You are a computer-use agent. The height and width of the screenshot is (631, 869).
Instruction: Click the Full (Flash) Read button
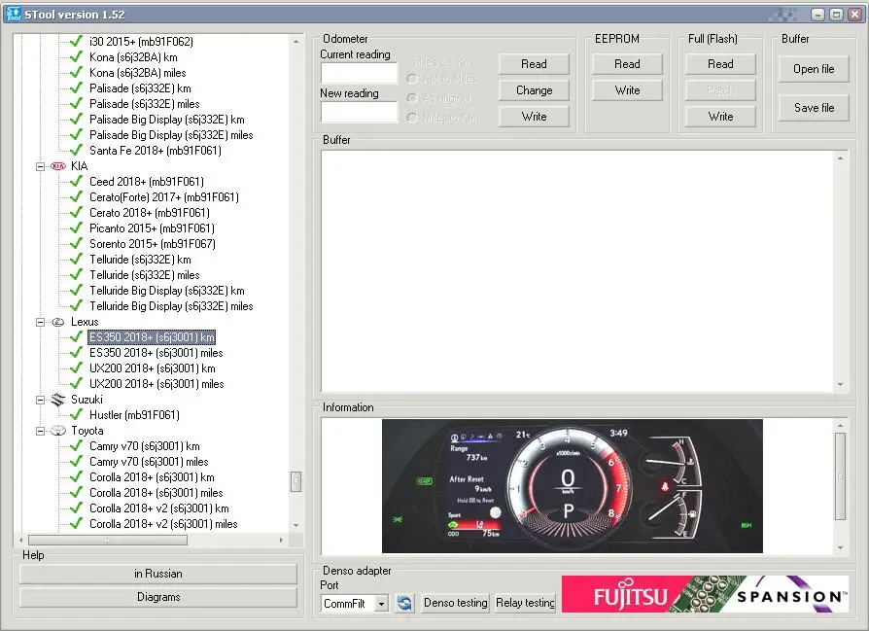[x=720, y=64]
